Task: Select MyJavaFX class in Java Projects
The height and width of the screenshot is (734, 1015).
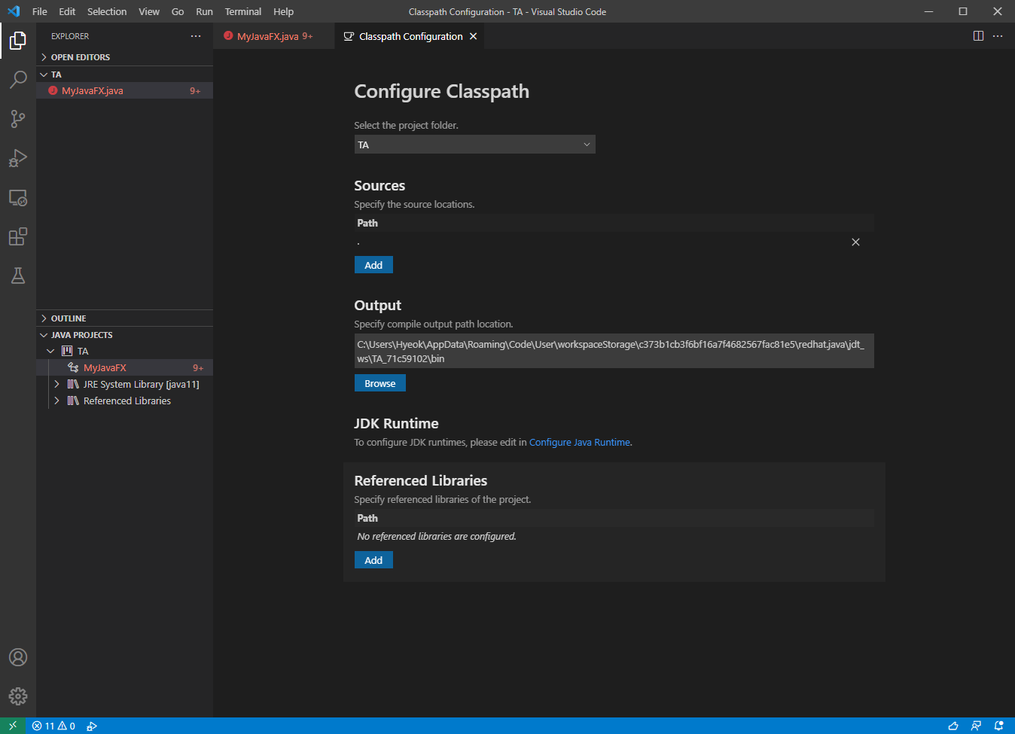Action: coord(125,368)
